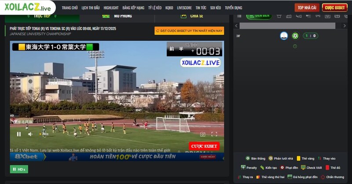
Task: Take a snapshot with the camera icon
Action: tap(202, 134)
